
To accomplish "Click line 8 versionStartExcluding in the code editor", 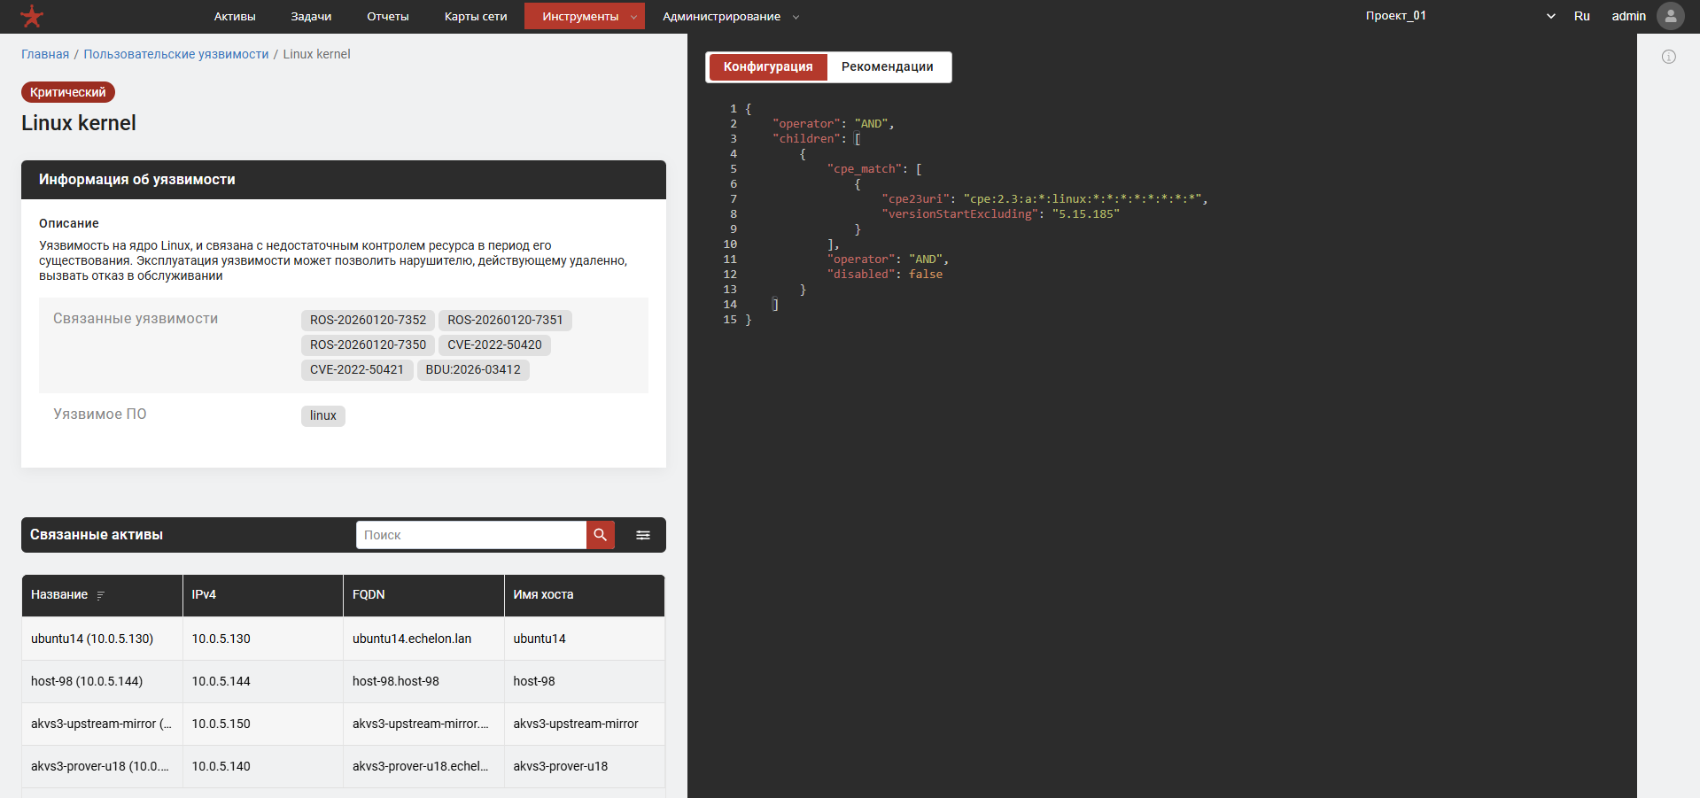I will point(1000,214).
